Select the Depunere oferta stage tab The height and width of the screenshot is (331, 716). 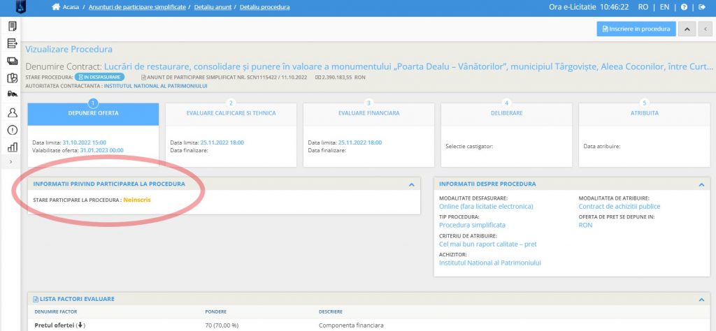(93, 114)
